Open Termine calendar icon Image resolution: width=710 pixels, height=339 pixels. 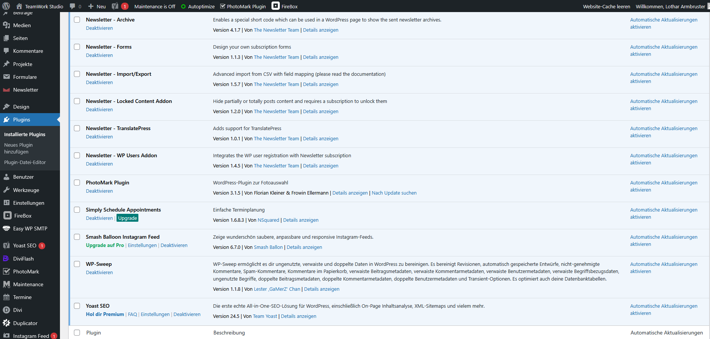[x=6, y=297]
